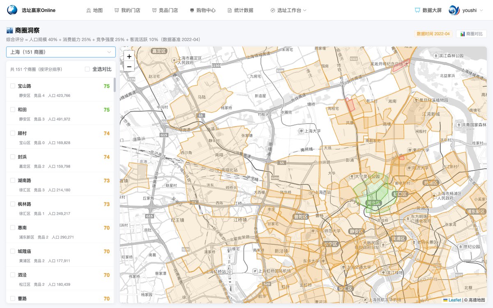Image resolution: width=493 pixels, height=308 pixels.
Task: Open 竞品门店 in the top navigation
Action: 165,10
